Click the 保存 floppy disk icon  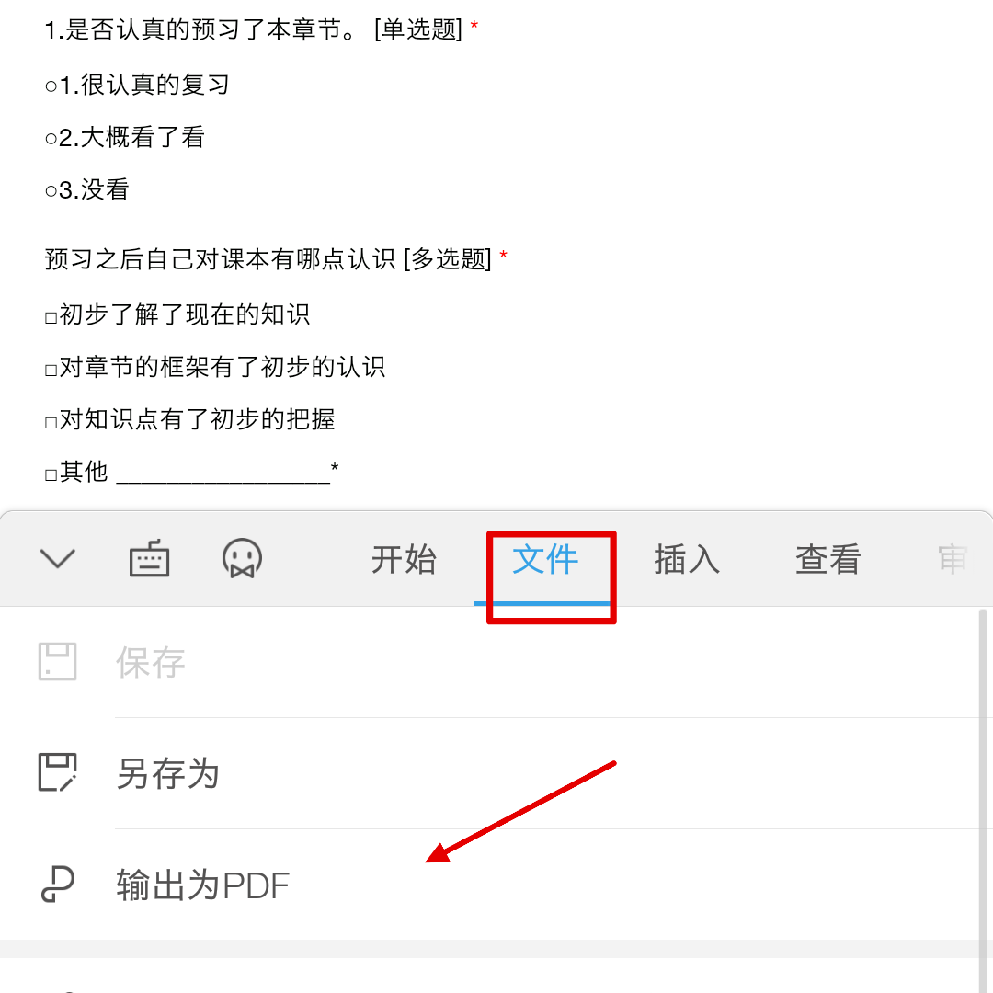coord(58,662)
